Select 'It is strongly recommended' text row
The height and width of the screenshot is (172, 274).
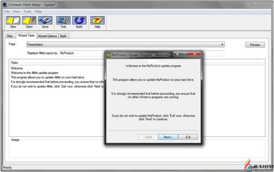click(58, 82)
